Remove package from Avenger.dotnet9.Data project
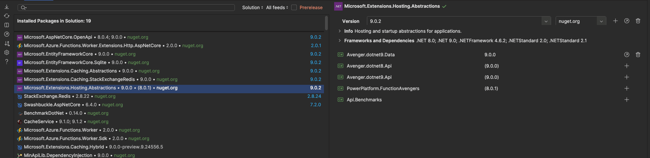This screenshot has height=158, width=650. [638, 55]
